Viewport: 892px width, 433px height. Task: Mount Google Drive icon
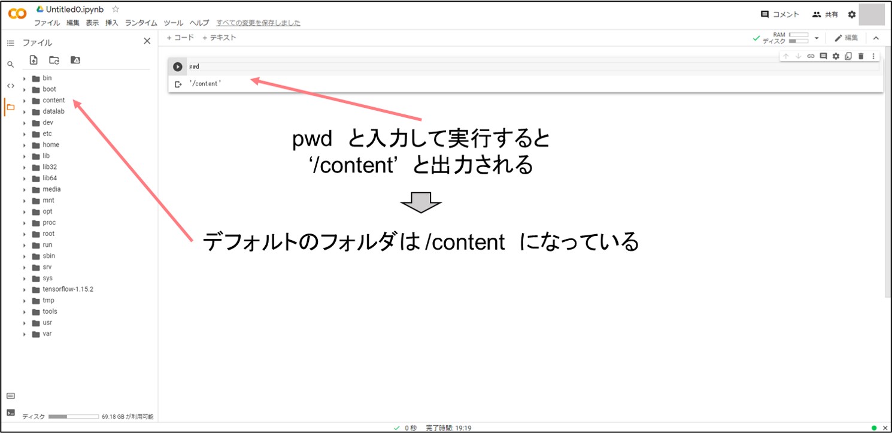(x=75, y=60)
